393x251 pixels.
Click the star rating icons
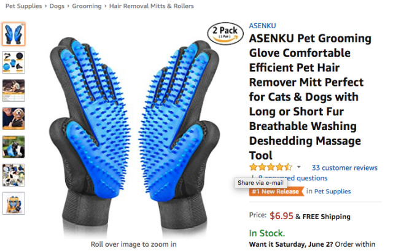click(x=271, y=167)
